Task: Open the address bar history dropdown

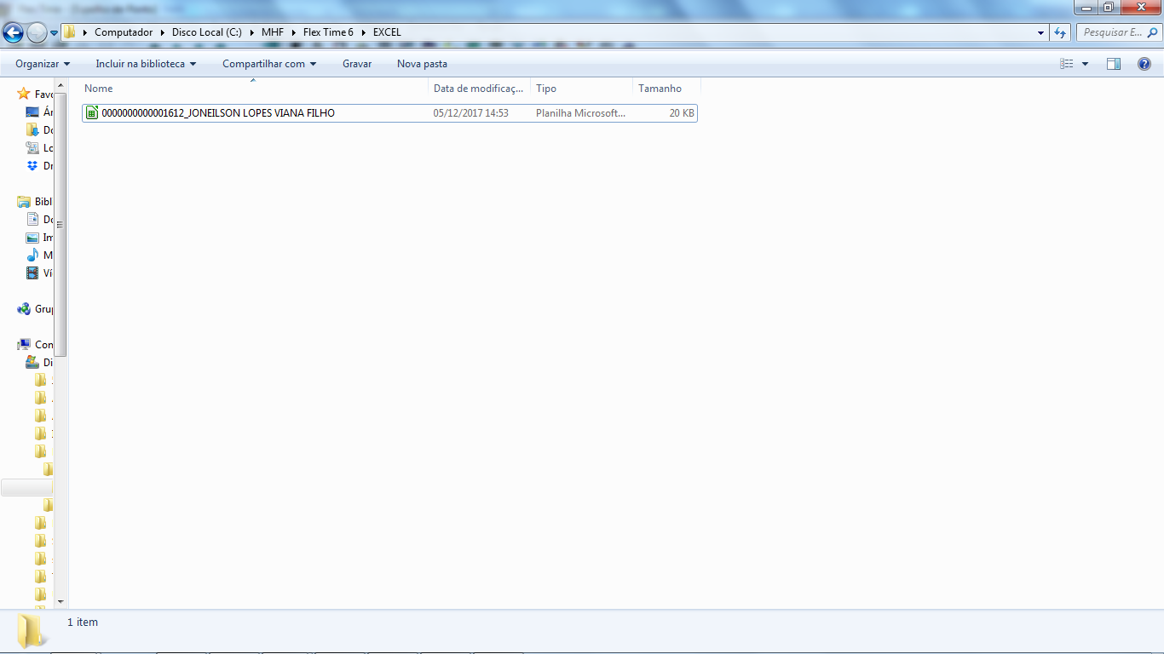Action: (1041, 32)
